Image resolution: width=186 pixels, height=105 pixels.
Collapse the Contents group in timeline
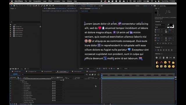pos(19,80)
